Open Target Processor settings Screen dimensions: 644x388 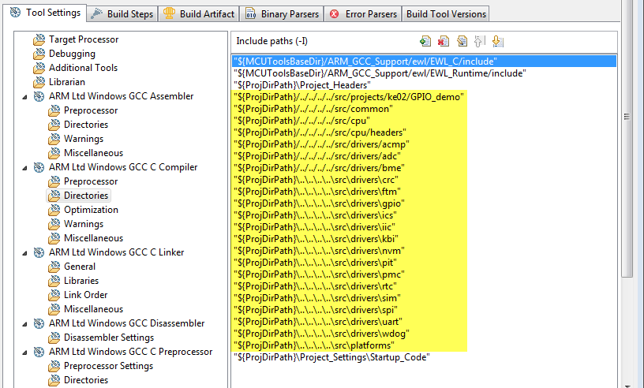pyautogui.click(x=84, y=39)
